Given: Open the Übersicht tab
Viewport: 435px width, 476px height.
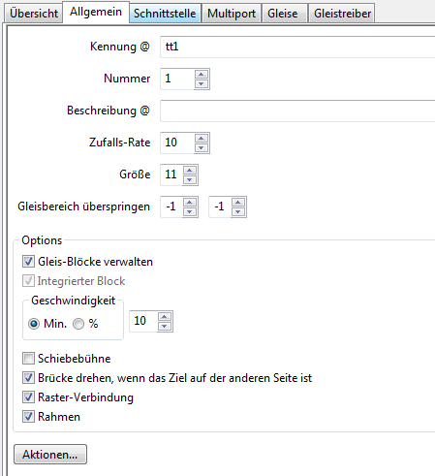Looking at the screenshot, I should (x=34, y=14).
